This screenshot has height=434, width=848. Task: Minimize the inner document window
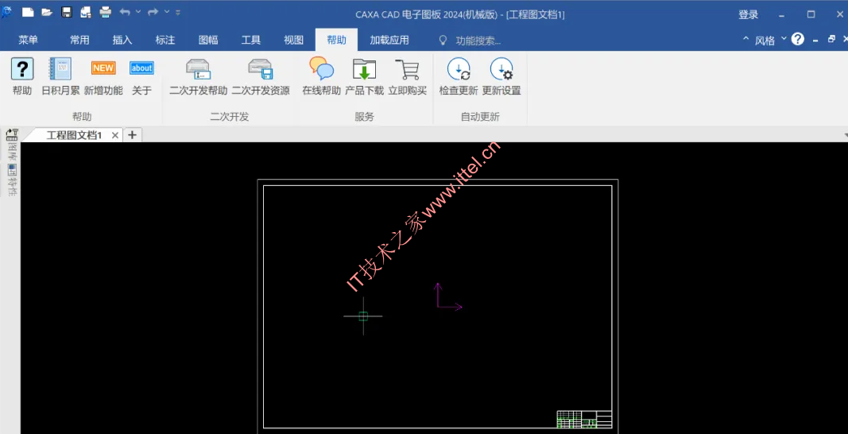(x=815, y=40)
